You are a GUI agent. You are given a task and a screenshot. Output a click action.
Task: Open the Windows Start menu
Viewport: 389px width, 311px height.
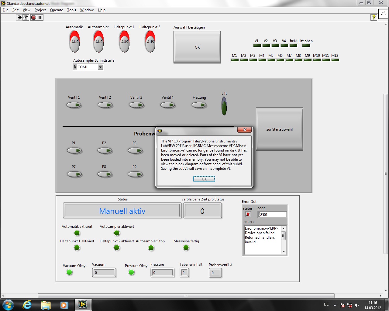(8, 305)
